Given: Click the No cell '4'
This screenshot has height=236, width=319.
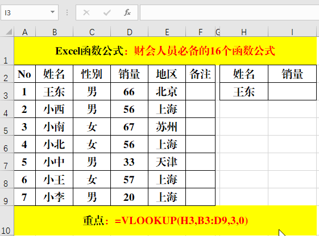Looking at the screenshot, I should 25,144.
